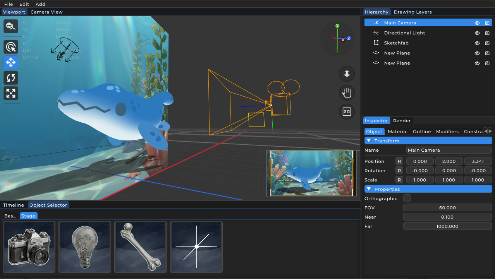Image resolution: width=495 pixels, height=279 pixels.
Task: Toggle visibility of the Directional Light
Action: (x=477, y=33)
